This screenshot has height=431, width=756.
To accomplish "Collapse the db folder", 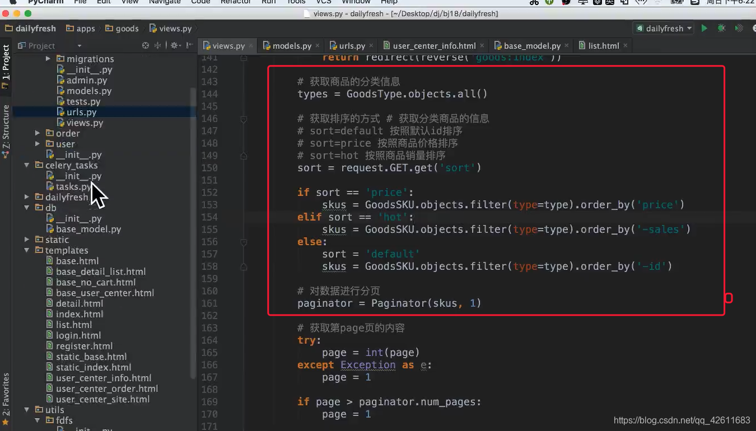I will click(x=27, y=208).
